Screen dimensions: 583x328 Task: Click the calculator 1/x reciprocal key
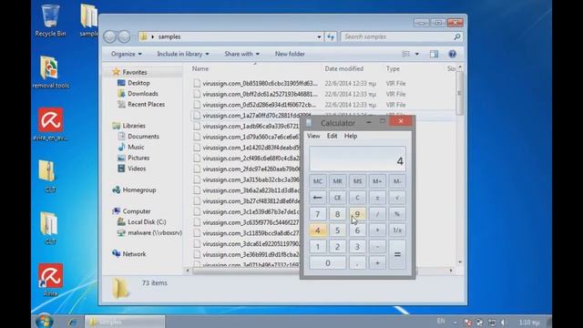(x=397, y=231)
